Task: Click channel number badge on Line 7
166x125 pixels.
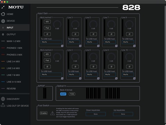Action: [116, 46]
